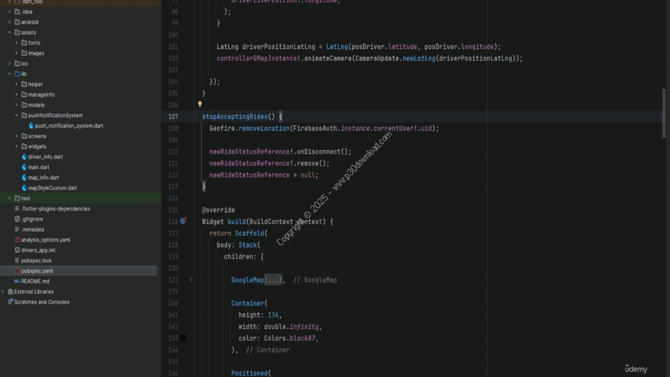The height and width of the screenshot is (377, 670).
Task: Expand the android folder
Action: pos(9,22)
